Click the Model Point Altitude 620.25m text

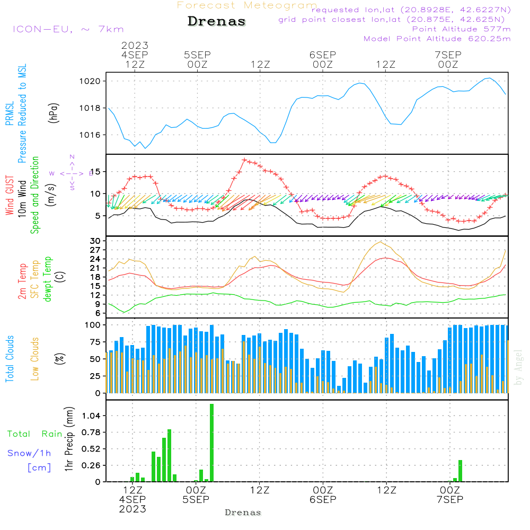tap(437, 39)
